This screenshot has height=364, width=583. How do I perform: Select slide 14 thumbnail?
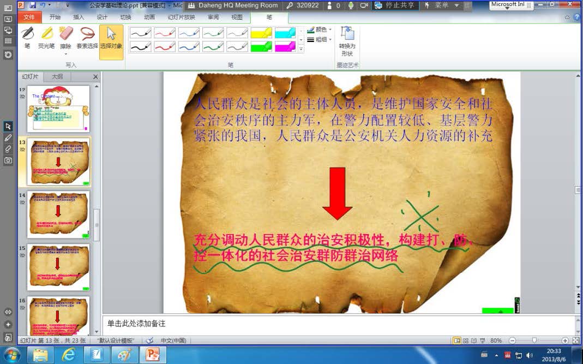[x=58, y=214]
